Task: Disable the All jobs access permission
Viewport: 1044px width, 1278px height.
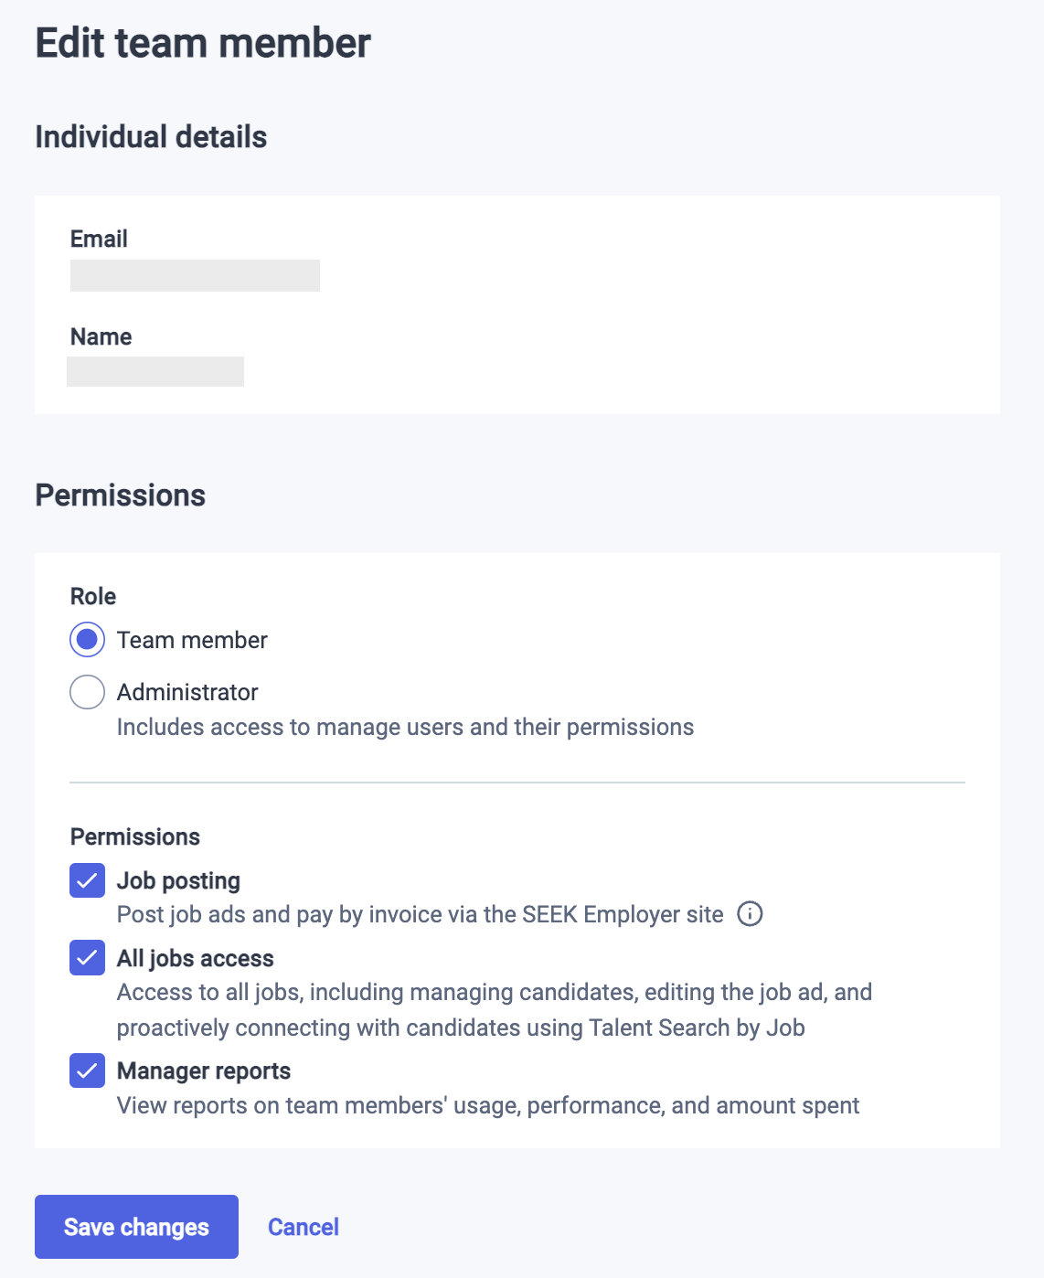Action: (x=87, y=957)
